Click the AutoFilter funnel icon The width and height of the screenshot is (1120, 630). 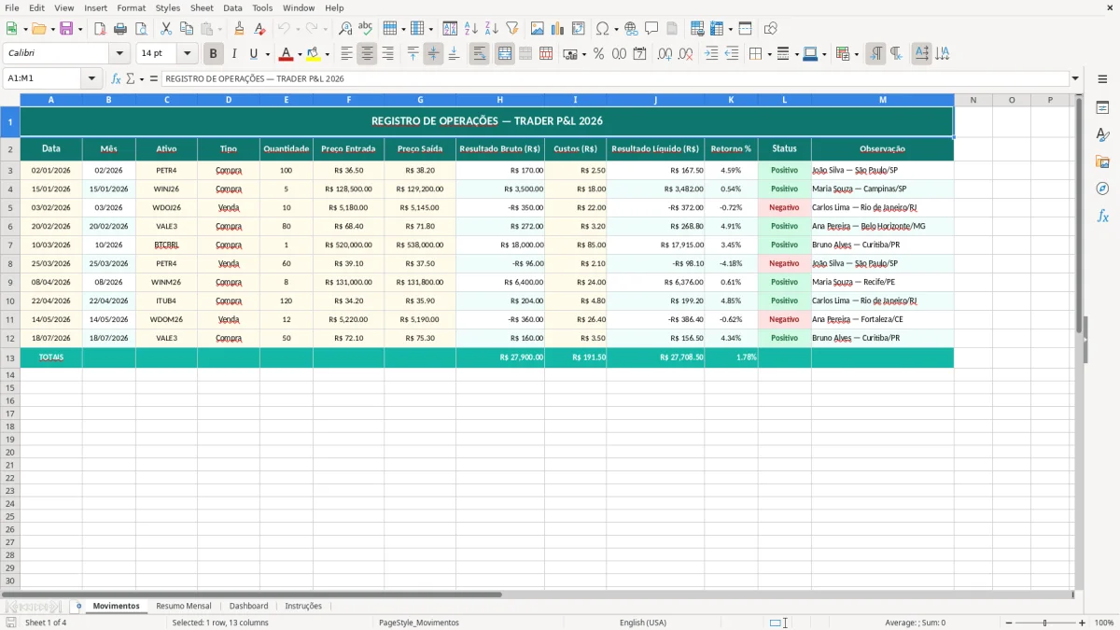512,29
